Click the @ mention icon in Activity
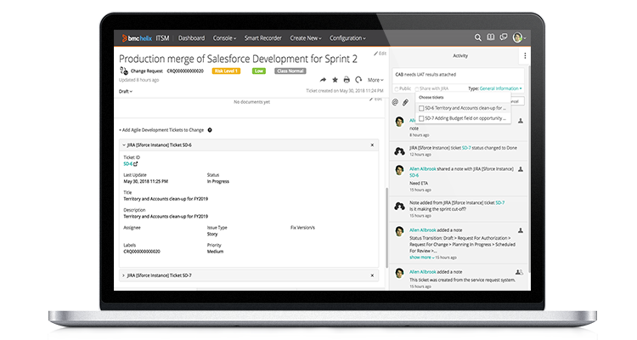This screenshot has width=637, height=340. pos(396,102)
